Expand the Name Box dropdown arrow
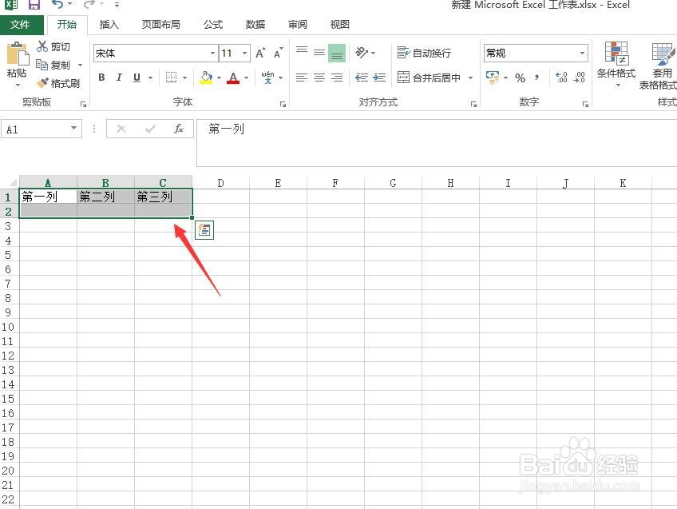Viewport: 677px width, 509px height. coord(73,128)
